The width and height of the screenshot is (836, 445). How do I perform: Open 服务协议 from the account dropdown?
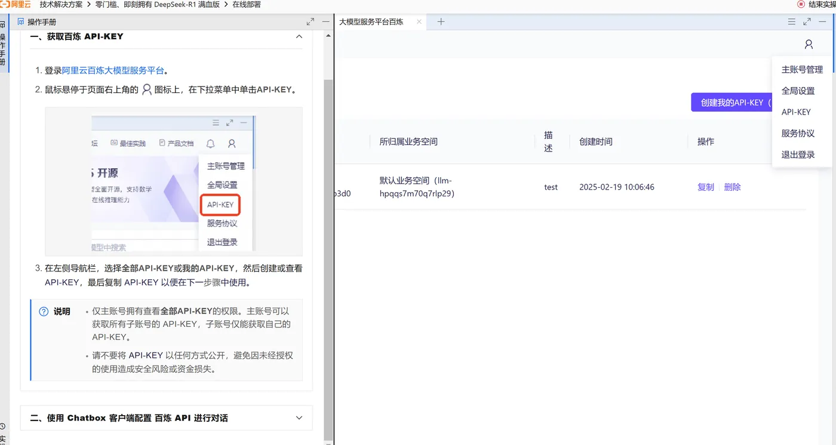(798, 134)
